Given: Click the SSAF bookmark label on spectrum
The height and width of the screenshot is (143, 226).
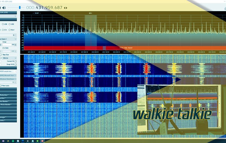Looking at the screenshot, I should coord(37,13).
